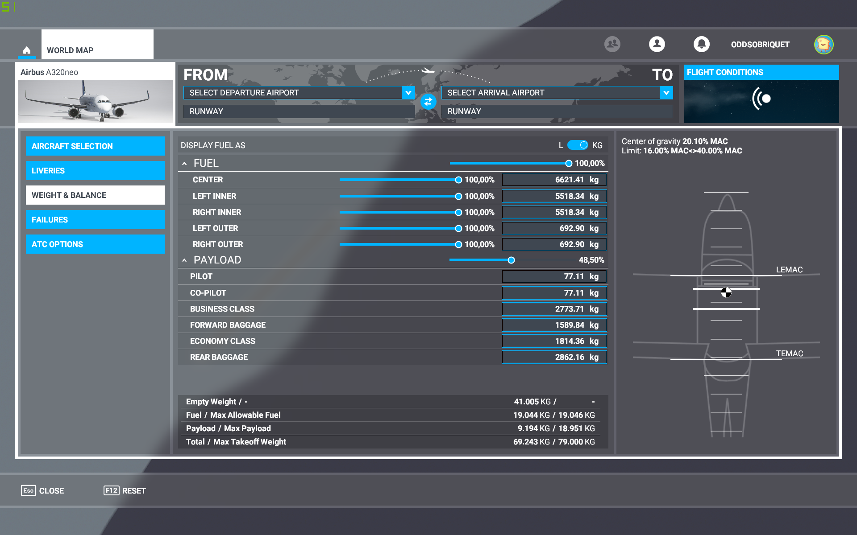Swap departure and arrival airports
This screenshot has height=535, width=857.
428,102
